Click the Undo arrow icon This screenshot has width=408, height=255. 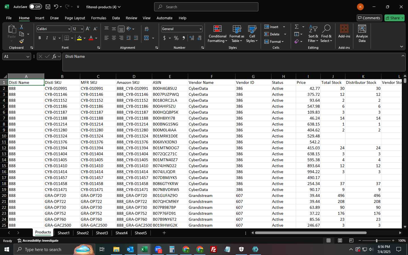[56, 7]
